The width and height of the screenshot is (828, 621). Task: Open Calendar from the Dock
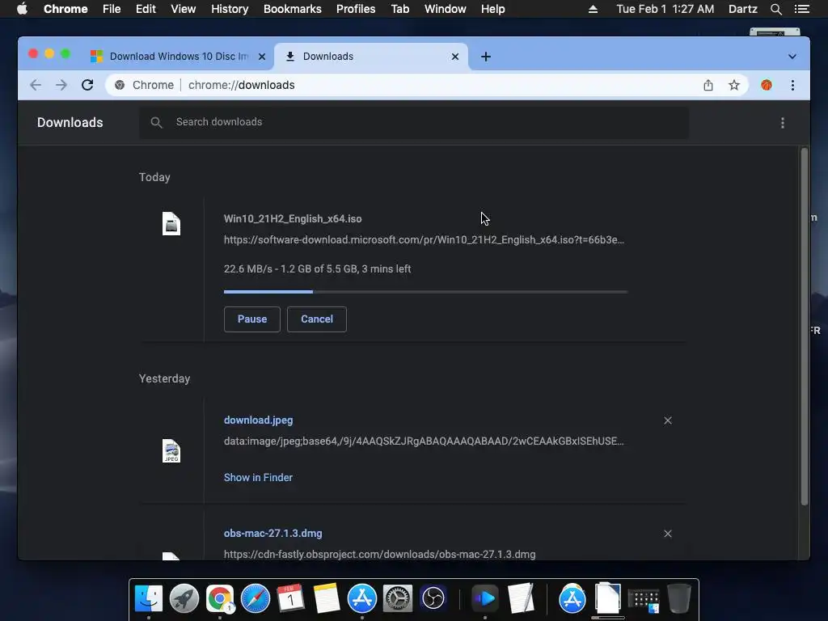[290, 598]
